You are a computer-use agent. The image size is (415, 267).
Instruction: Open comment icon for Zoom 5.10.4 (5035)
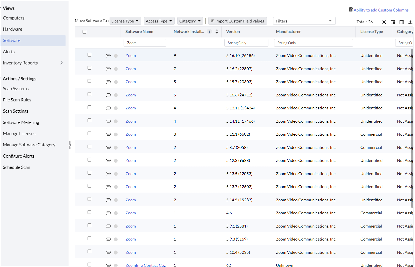(108, 253)
